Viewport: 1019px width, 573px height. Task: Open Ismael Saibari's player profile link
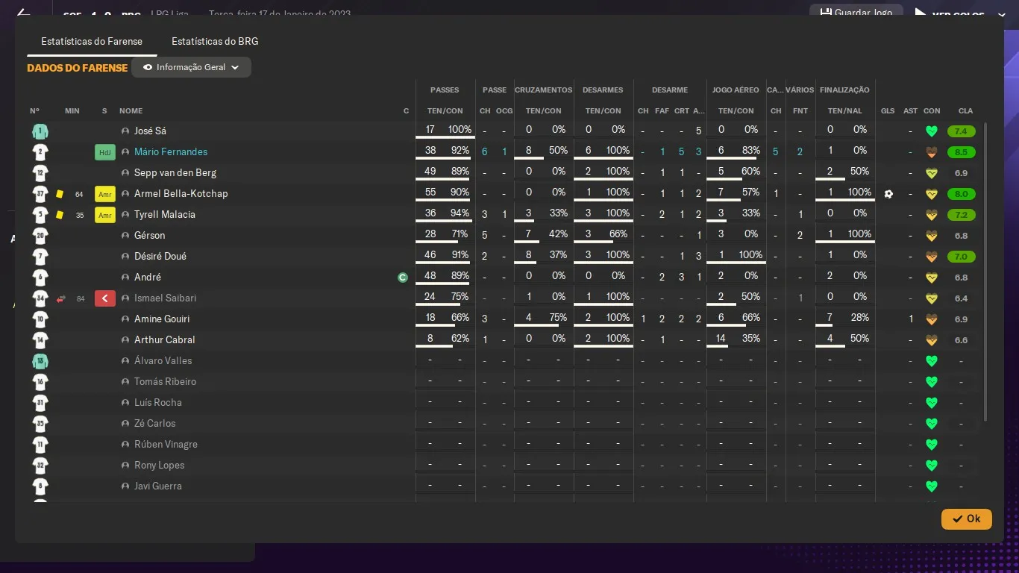tap(166, 298)
